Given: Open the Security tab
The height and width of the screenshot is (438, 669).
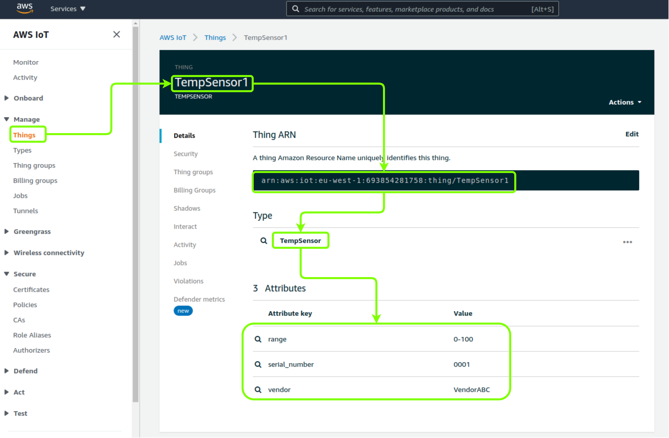Looking at the screenshot, I should [186, 154].
